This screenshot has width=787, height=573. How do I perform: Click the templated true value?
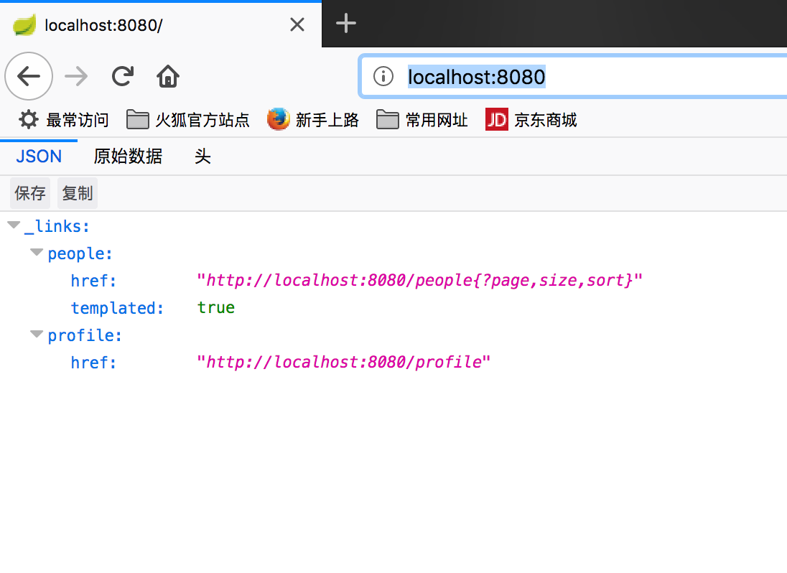(216, 307)
